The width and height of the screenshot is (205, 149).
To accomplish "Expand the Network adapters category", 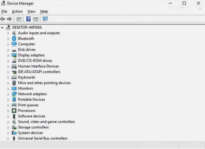I will point(8,94).
